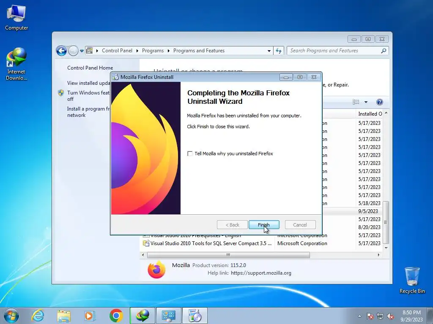Click the change view icon in toolbar
Viewport: 433px width, 324px height.
356,102
